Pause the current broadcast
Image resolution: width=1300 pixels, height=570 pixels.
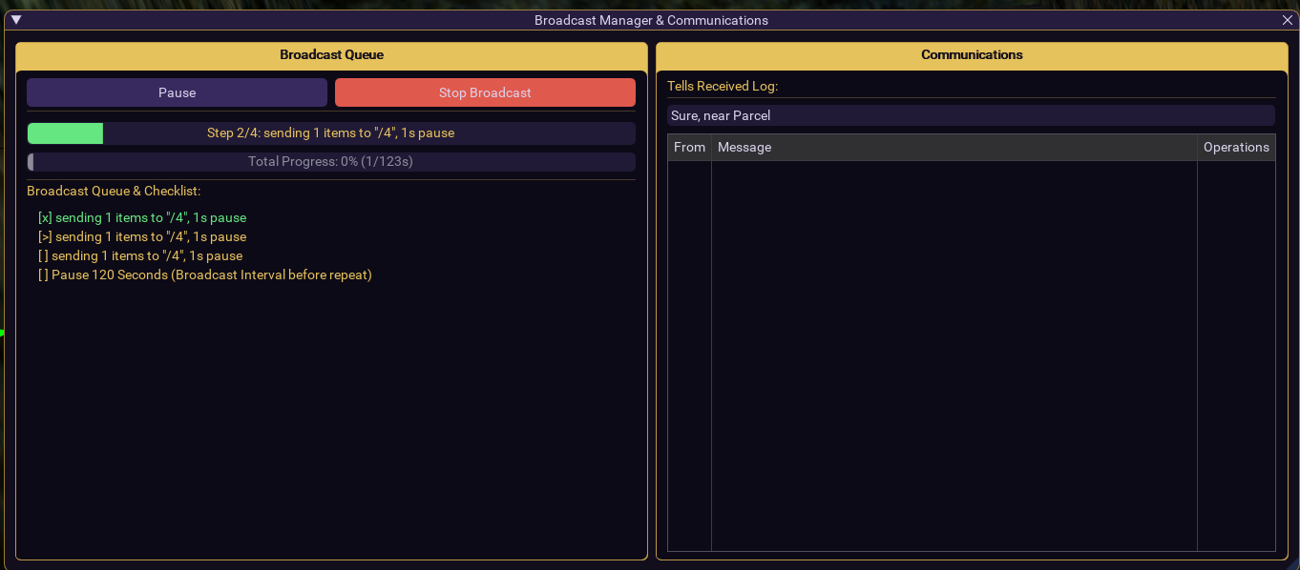[x=177, y=92]
